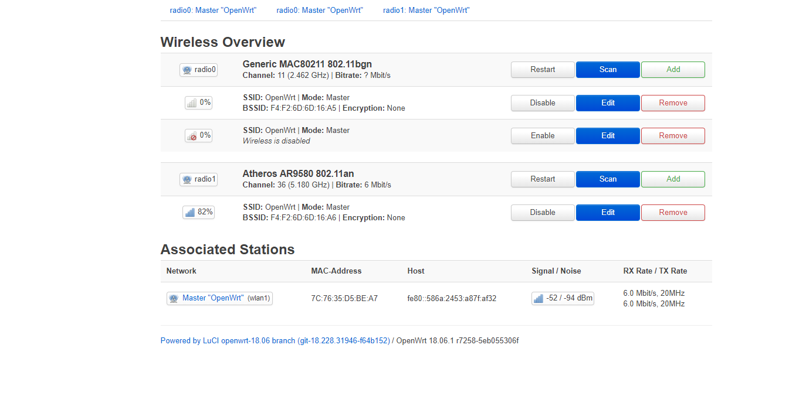Scan with the Generic MAC80211 802.11bgn radio
Image resolution: width=789 pixels, height=396 pixels.
click(608, 70)
